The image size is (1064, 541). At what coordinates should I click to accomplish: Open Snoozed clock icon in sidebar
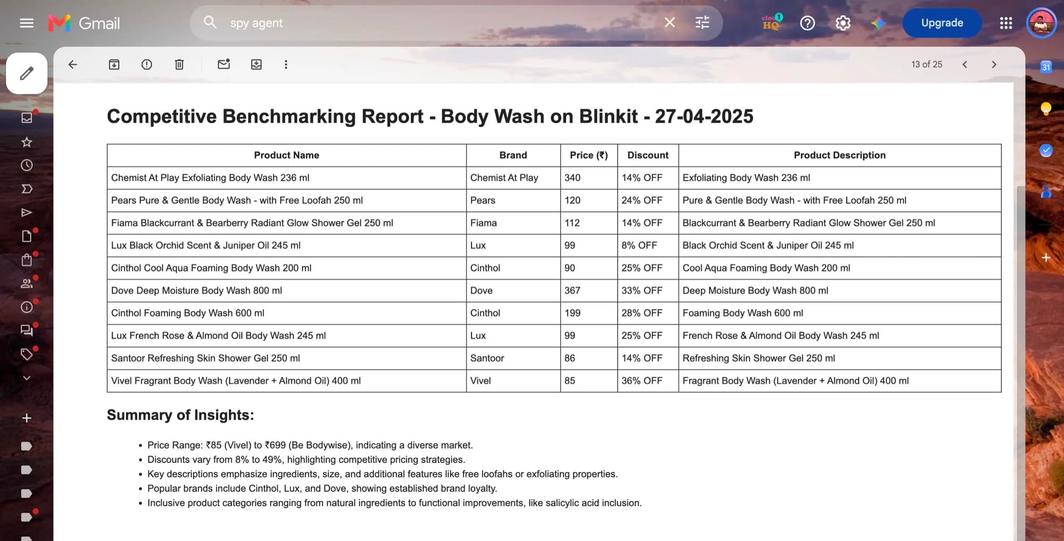coord(27,165)
